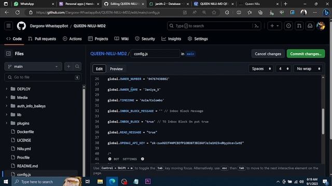Switch to the Code tab
The image size is (332, 186).
14,39
